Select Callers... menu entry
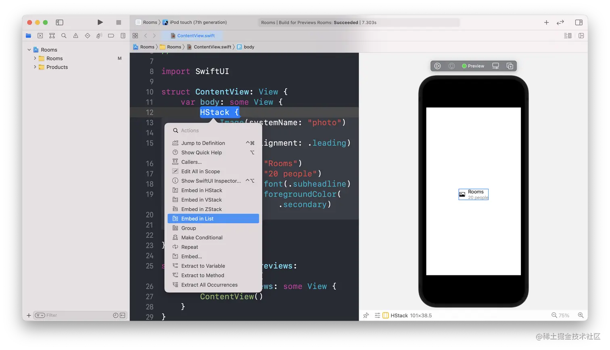The height and width of the screenshot is (350, 610). (213, 162)
